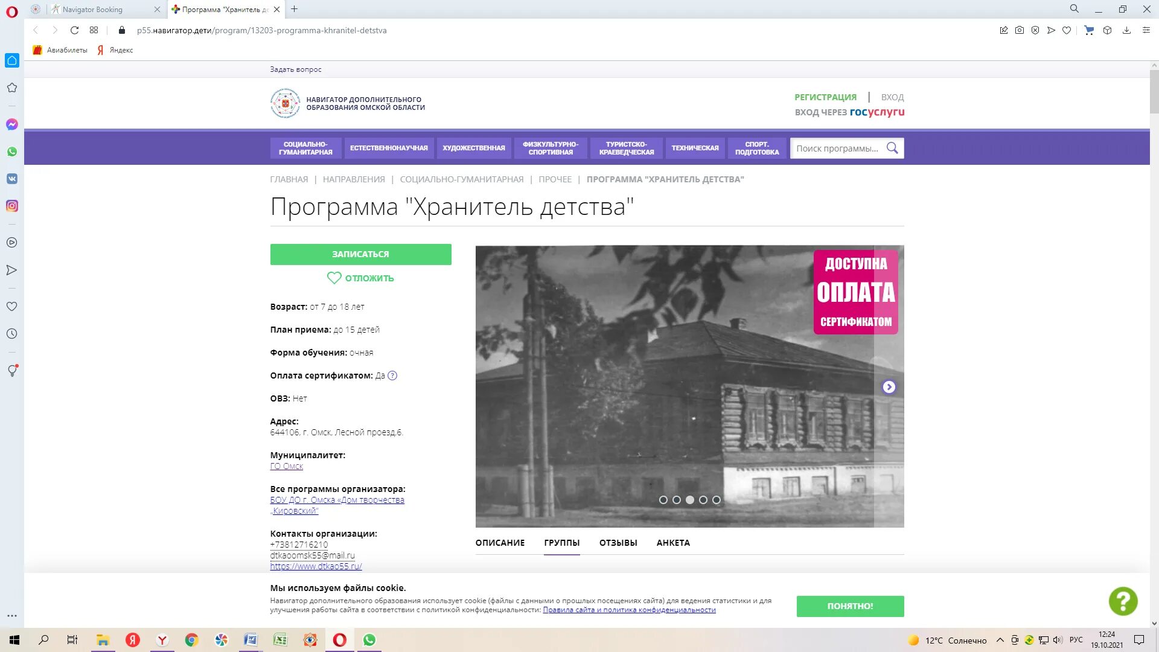1159x652 pixels.
Task: Click the Opera snapshot camera icon
Action: pos(1020,30)
